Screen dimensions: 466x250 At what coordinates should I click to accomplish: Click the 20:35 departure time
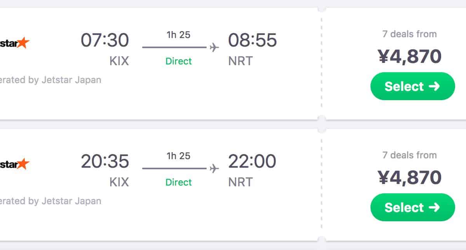[x=105, y=161]
